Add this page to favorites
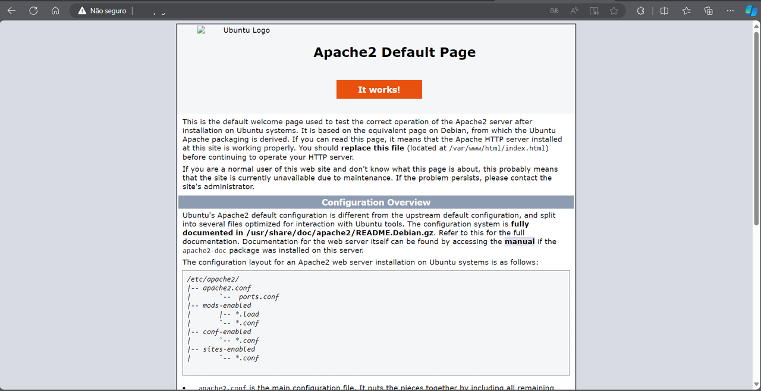The width and height of the screenshot is (761, 391). (x=614, y=11)
